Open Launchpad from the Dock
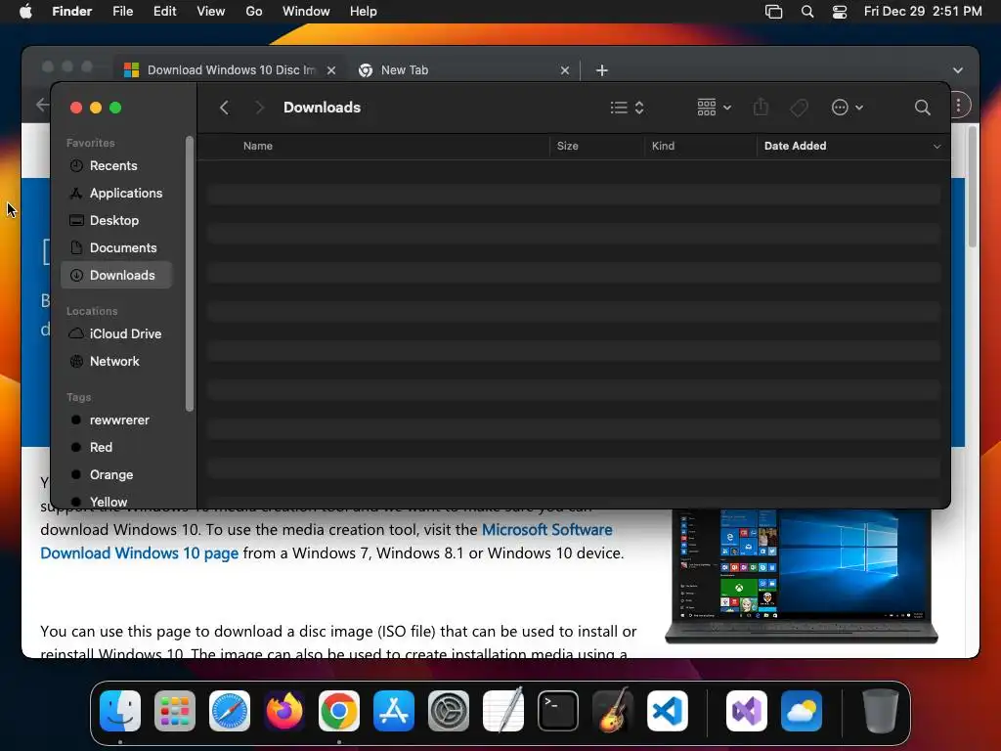Image resolution: width=1001 pixels, height=751 pixels. point(175,711)
